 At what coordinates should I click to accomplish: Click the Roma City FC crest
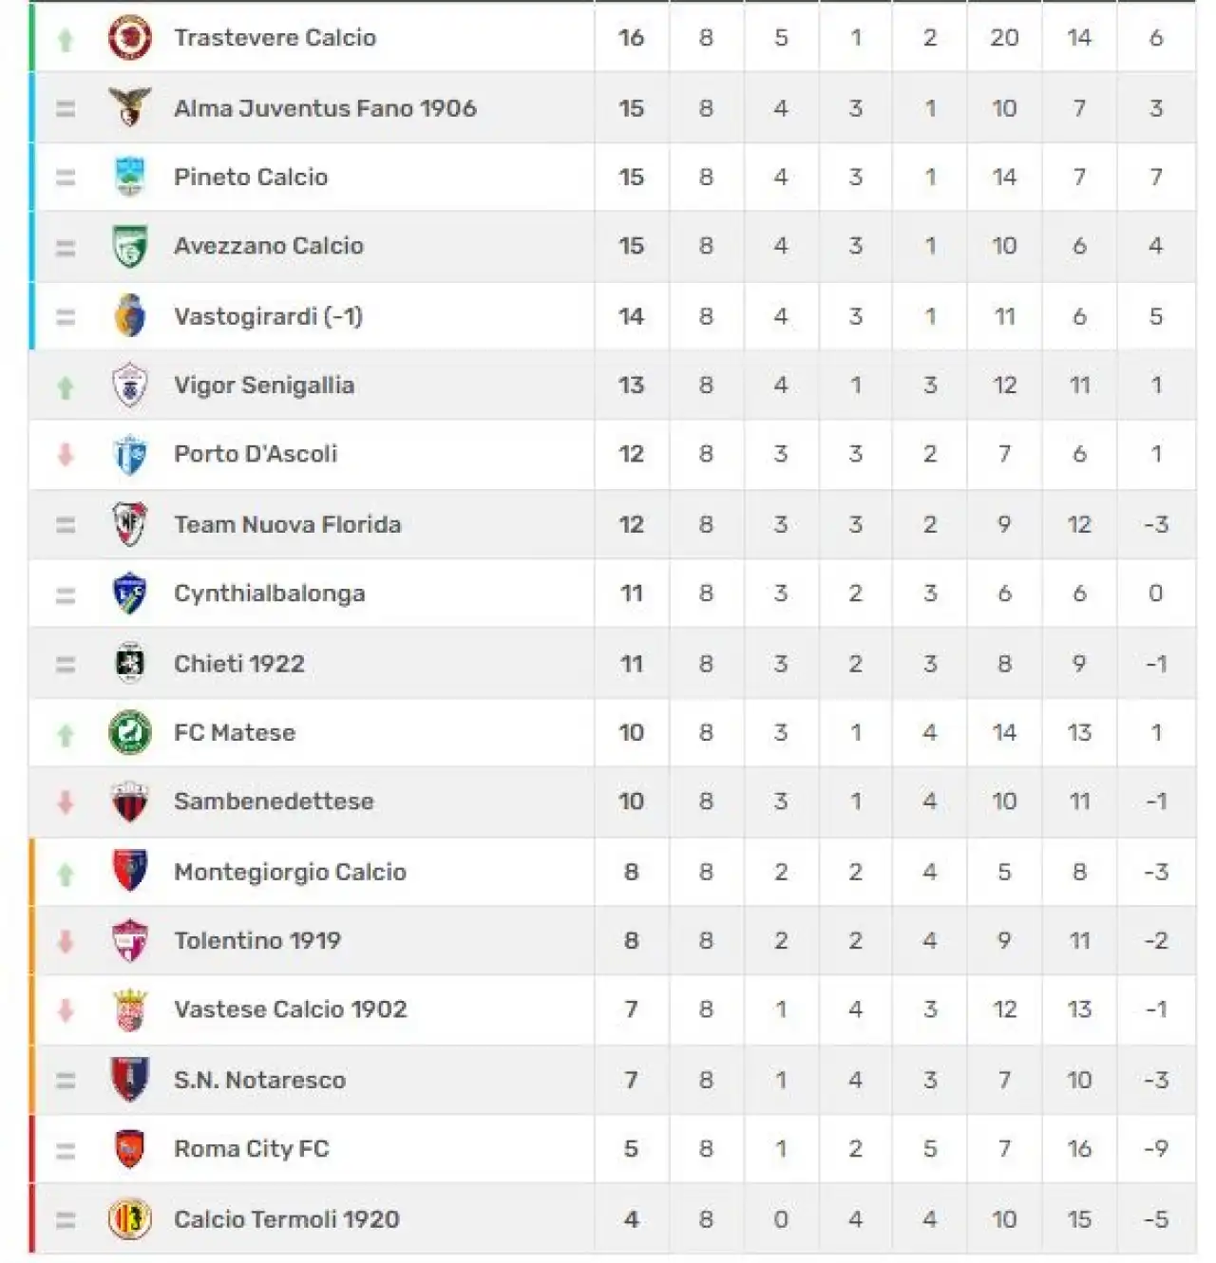[130, 1149]
